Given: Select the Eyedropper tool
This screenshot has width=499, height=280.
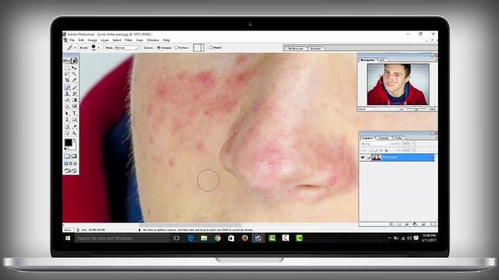Looking at the screenshot, I should tap(74, 127).
